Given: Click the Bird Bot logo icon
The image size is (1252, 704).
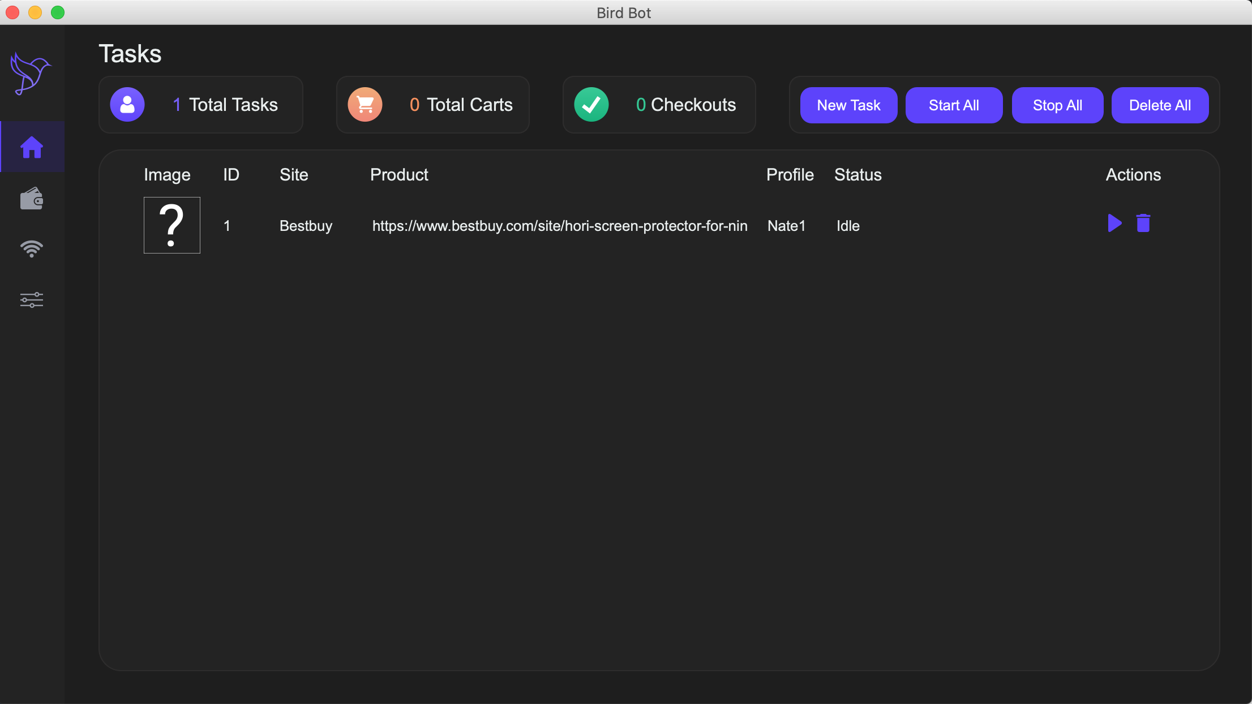Looking at the screenshot, I should 31,74.
